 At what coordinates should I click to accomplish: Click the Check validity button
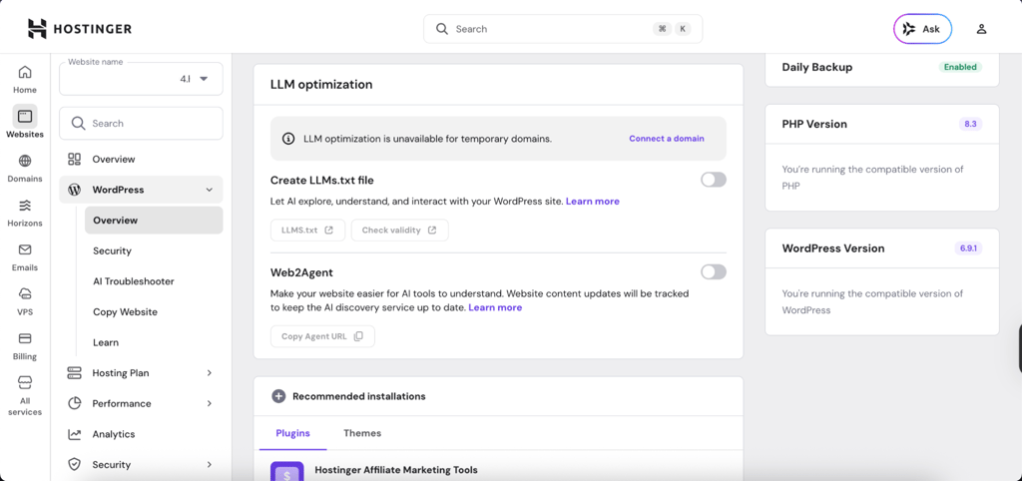[399, 231]
